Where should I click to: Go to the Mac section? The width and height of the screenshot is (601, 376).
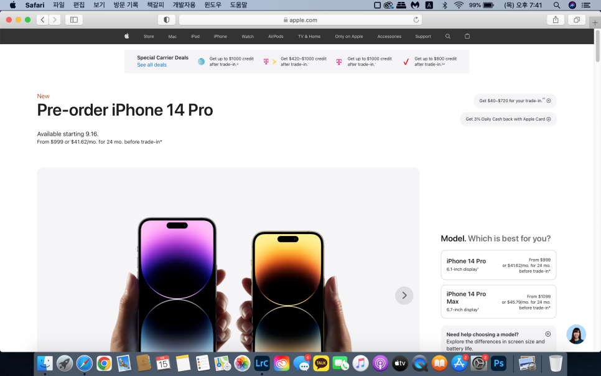click(x=172, y=37)
